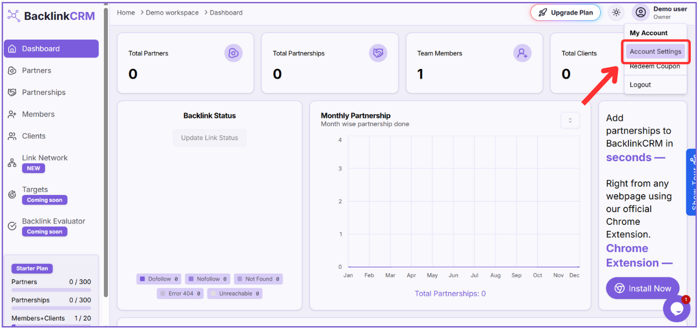Image resolution: width=699 pixels, height=330 pixels.
Task: Toggle Not Found legend item
Action: coord(258,279)
